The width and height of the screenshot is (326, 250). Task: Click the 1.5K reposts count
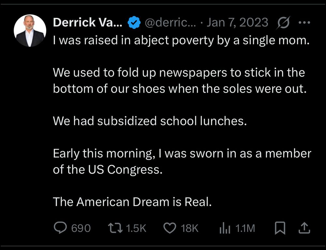click(136, 228)
